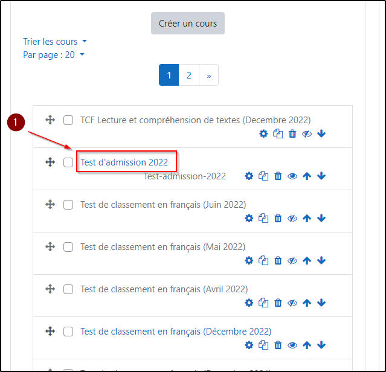
Task: Move Test d'admission 2022 course up
Action: 307,176
